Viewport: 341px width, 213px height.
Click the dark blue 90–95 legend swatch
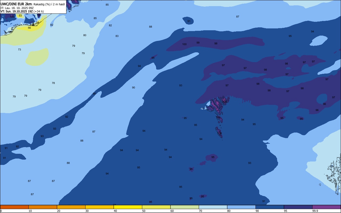[270, 207]
